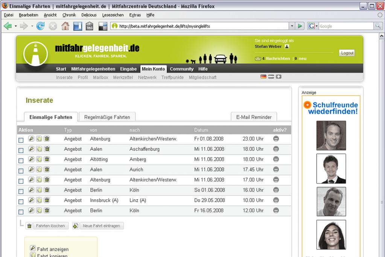The image size is (385, 257).
Task: Delete the Berlin Köln 16.05.2008 ride
Action: (47, 210)
